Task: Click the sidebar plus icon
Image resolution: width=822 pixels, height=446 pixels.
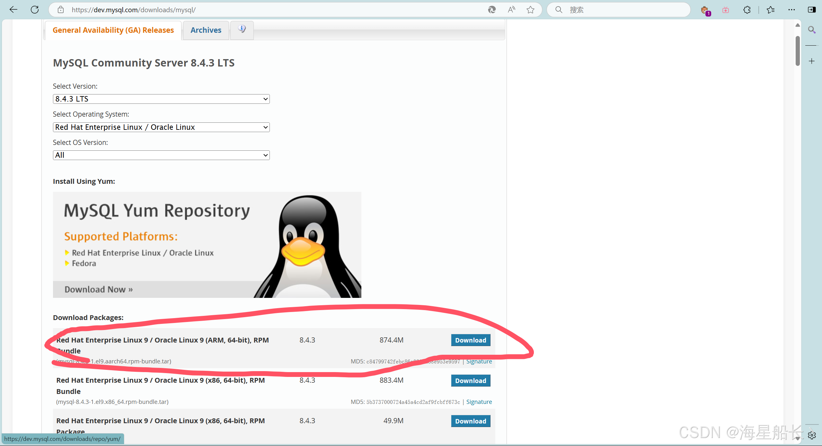Action: [812, 61]
